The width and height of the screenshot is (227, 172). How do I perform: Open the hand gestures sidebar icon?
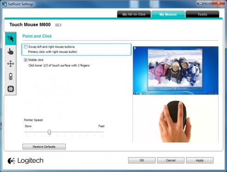[11, 51]
